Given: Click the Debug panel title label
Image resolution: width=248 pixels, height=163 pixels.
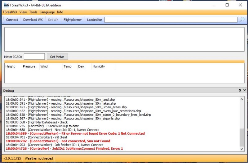Looking at the screenshot, I should coord(9,90).
